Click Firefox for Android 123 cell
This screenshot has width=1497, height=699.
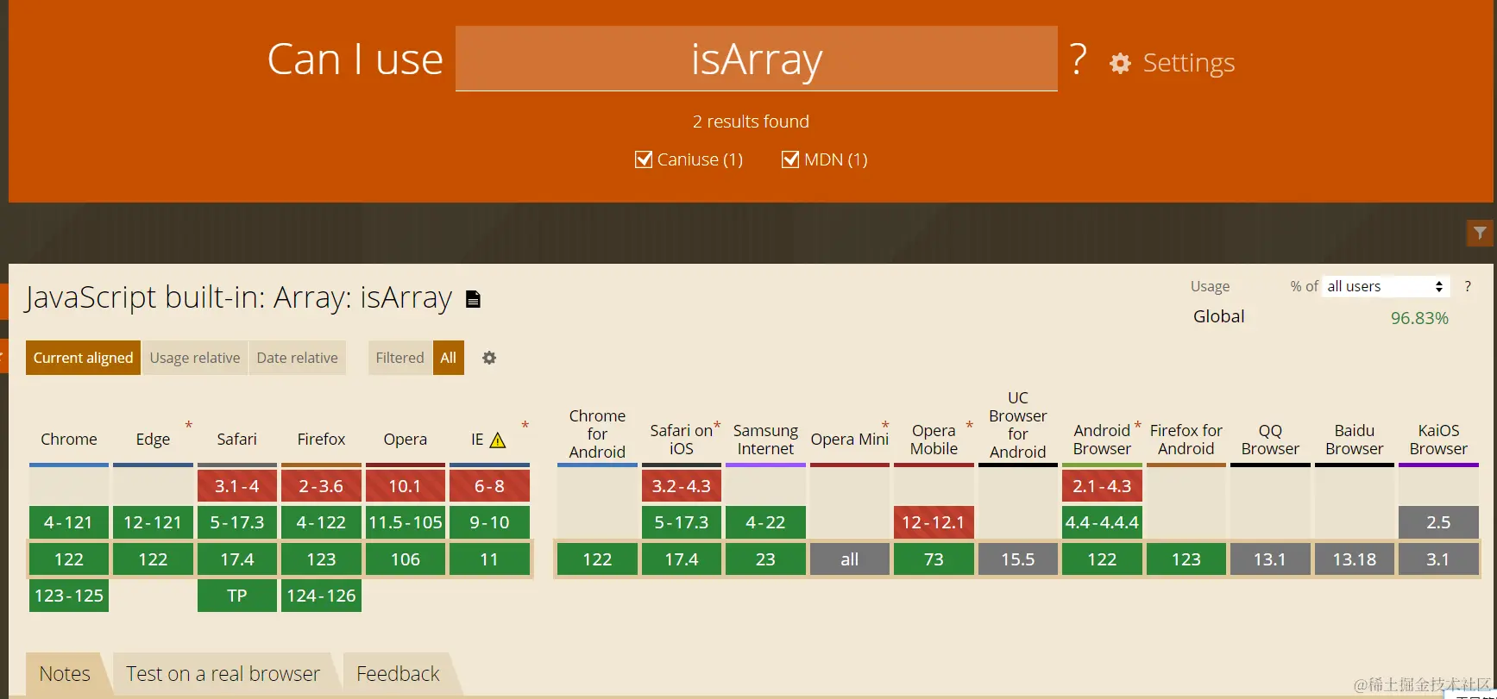(x=1186, y=559)
